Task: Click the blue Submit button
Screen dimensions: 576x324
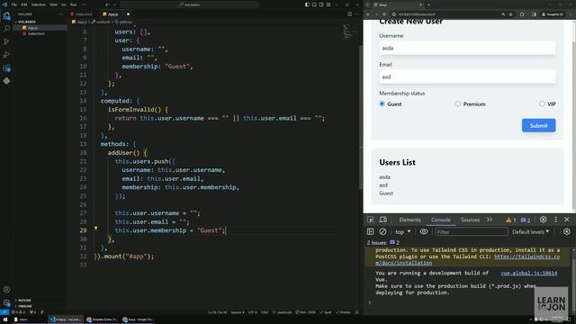Action: click(x=538, y=125)
